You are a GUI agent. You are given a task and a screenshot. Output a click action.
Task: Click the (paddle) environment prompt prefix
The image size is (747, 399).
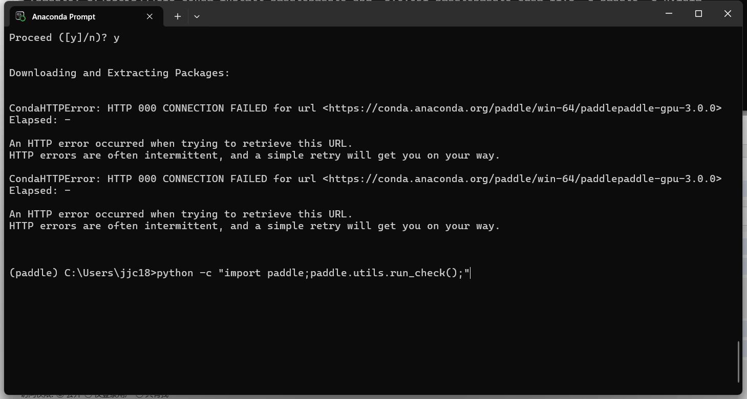(x=33, y=273)
